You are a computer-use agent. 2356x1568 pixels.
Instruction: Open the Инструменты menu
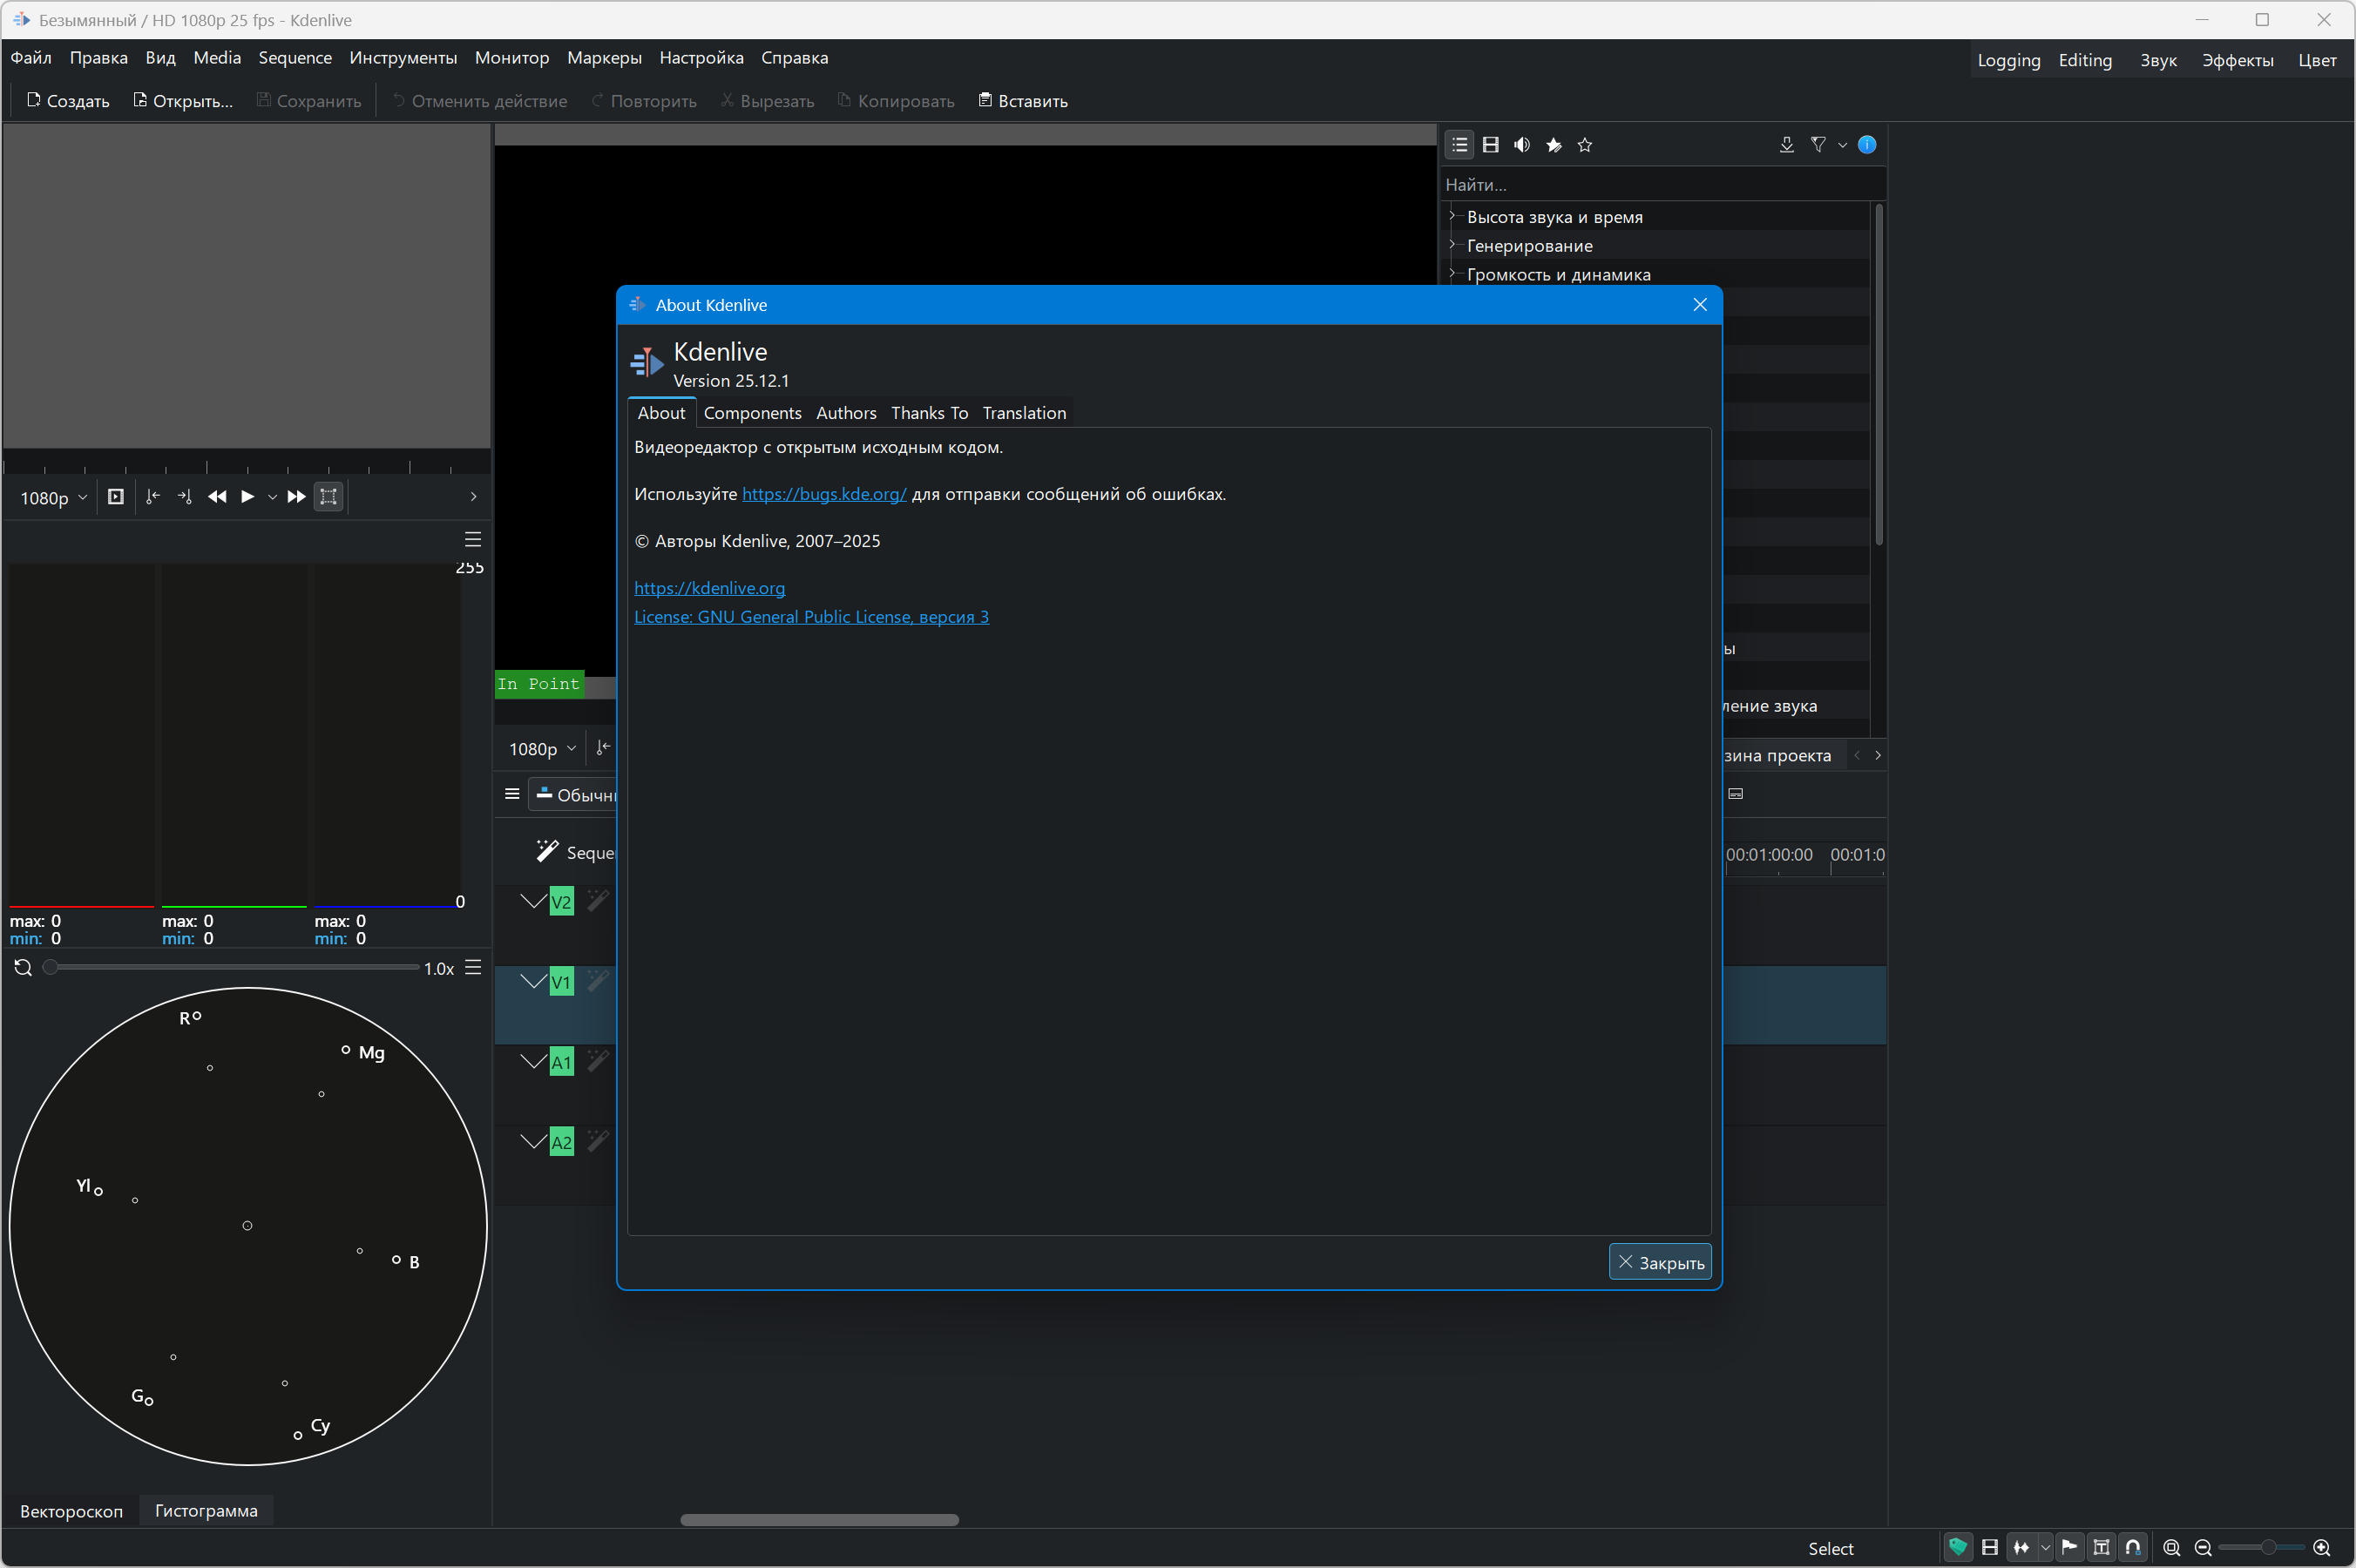(x=402, y=58)
